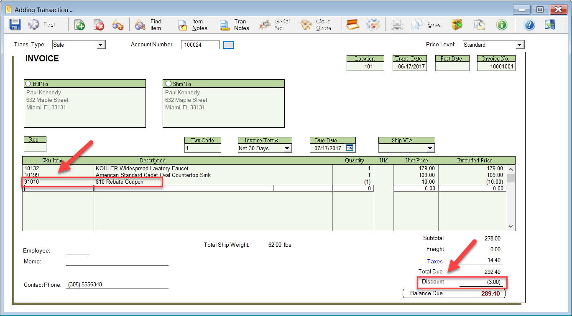Click the Due Date field 07/17/2017
572x316 pixels.
tap(327, 148)
